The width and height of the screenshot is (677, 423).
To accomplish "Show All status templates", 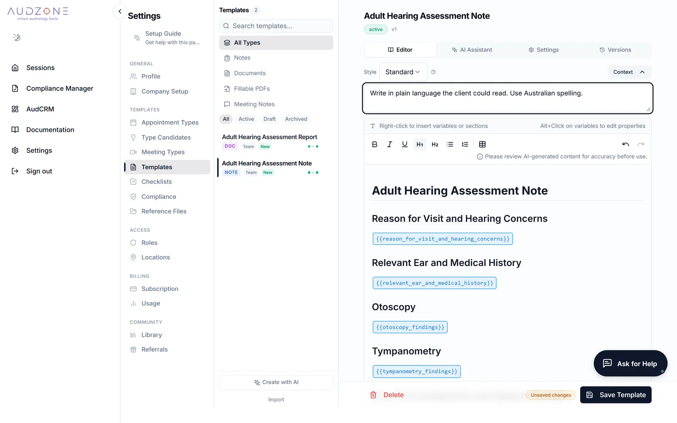I will 226,119.
